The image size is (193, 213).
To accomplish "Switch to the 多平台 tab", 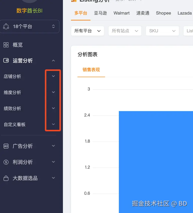I will point(81,13).
